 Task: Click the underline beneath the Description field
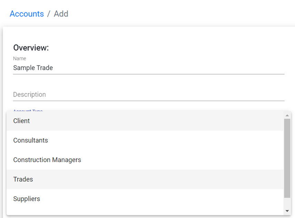click(148, 101)
